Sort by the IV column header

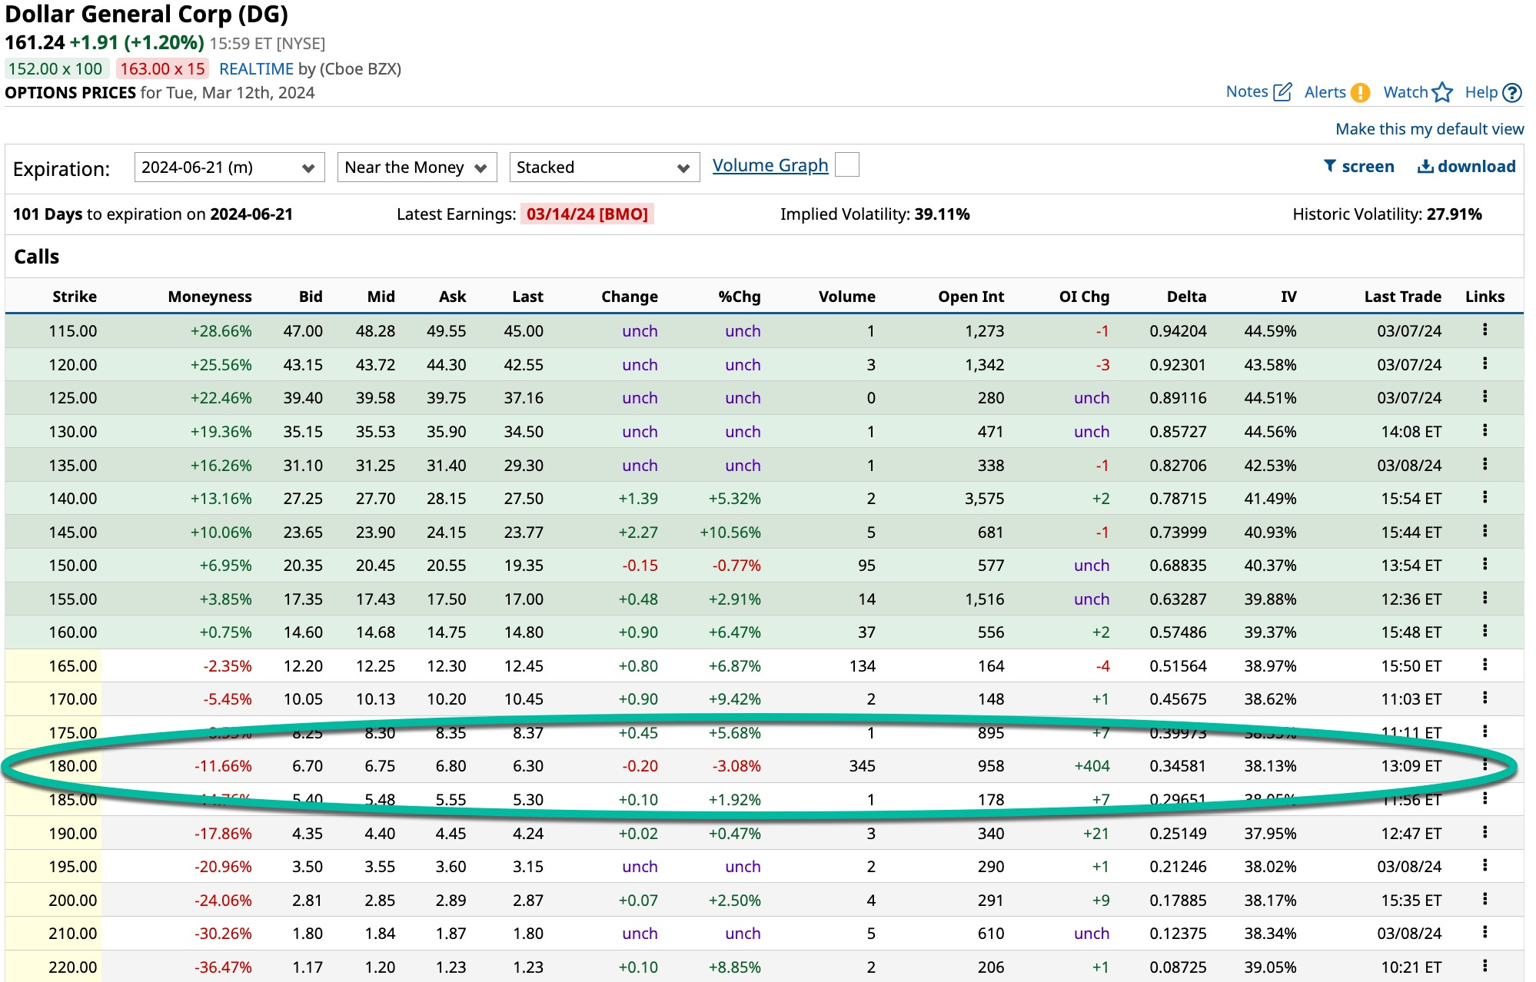click(x=1288, y=297)
